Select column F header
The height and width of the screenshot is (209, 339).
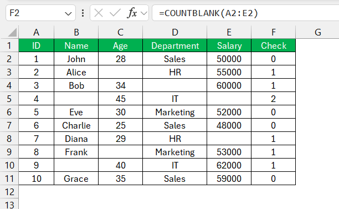273,32
